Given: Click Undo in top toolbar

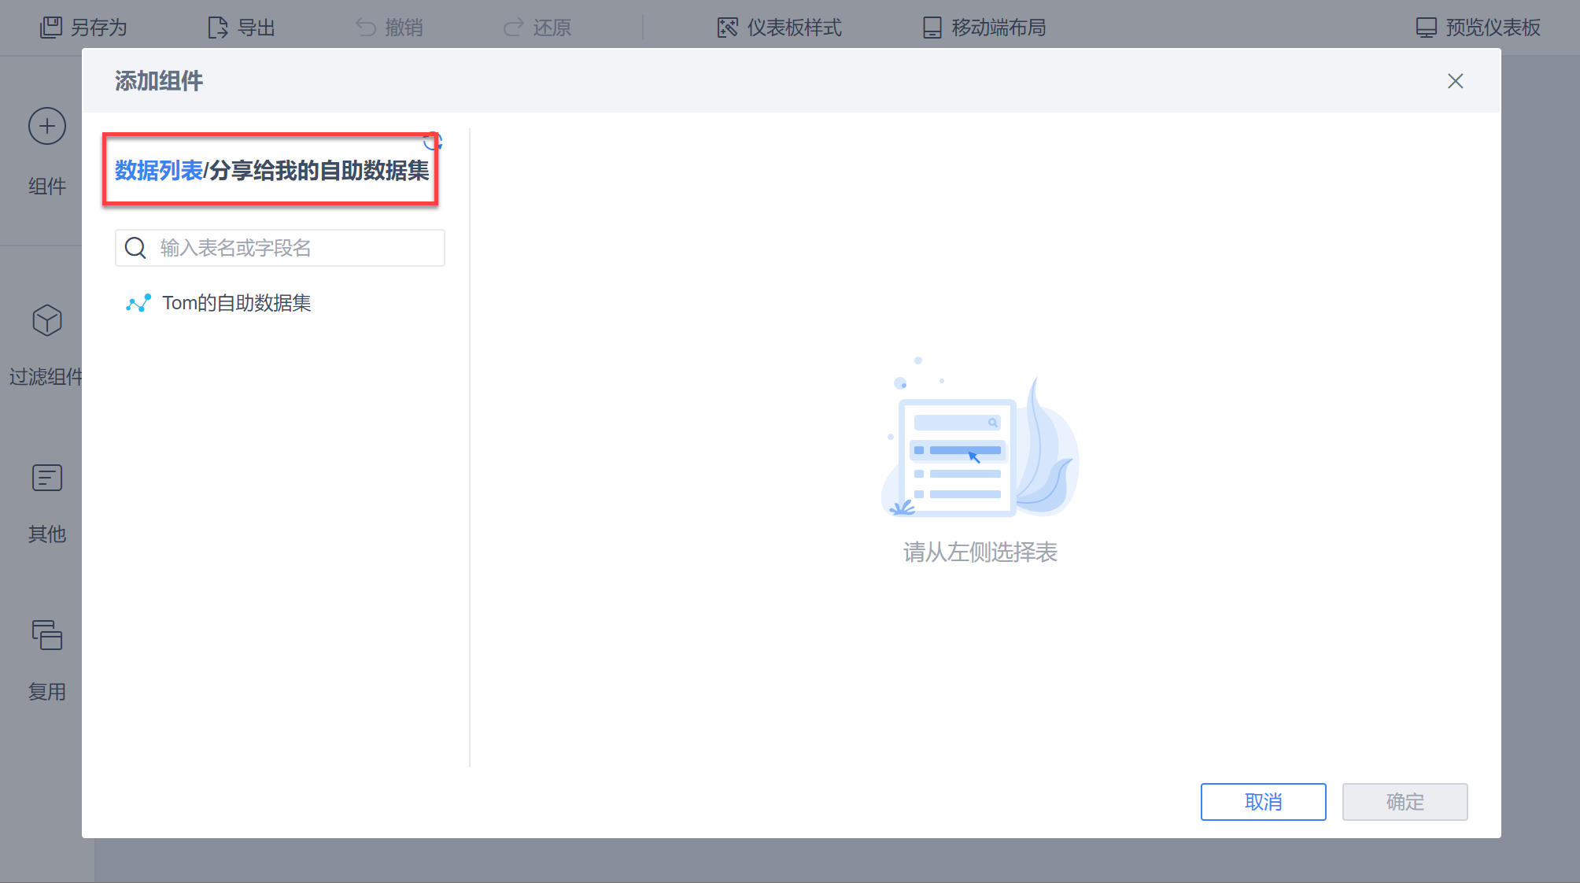Looking at the screenshot, I should (x=389, y=28).
